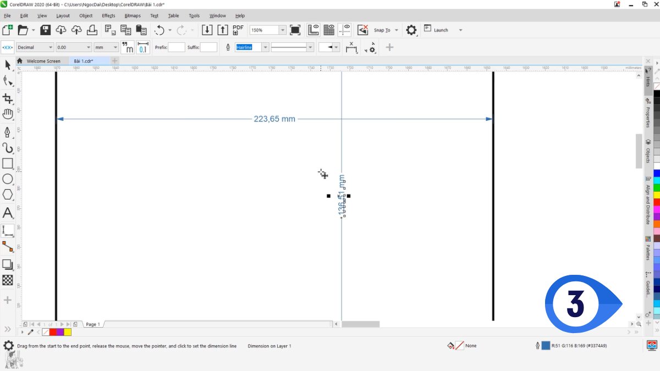Click the 223,65 mm dimension text
Screen dimensions: 660x371
pyautogui.click(x=274, y=119)
